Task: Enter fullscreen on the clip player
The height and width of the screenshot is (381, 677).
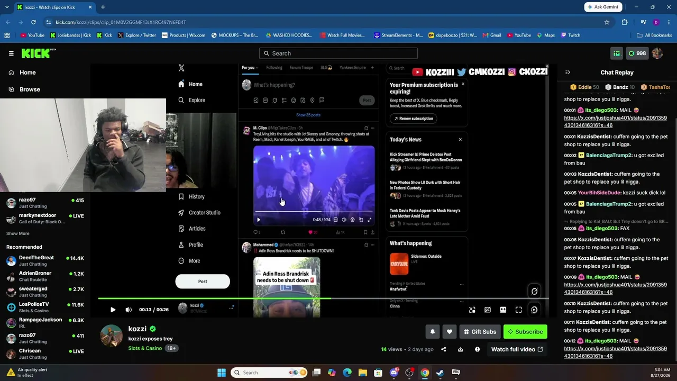Action: click(519, 310)
